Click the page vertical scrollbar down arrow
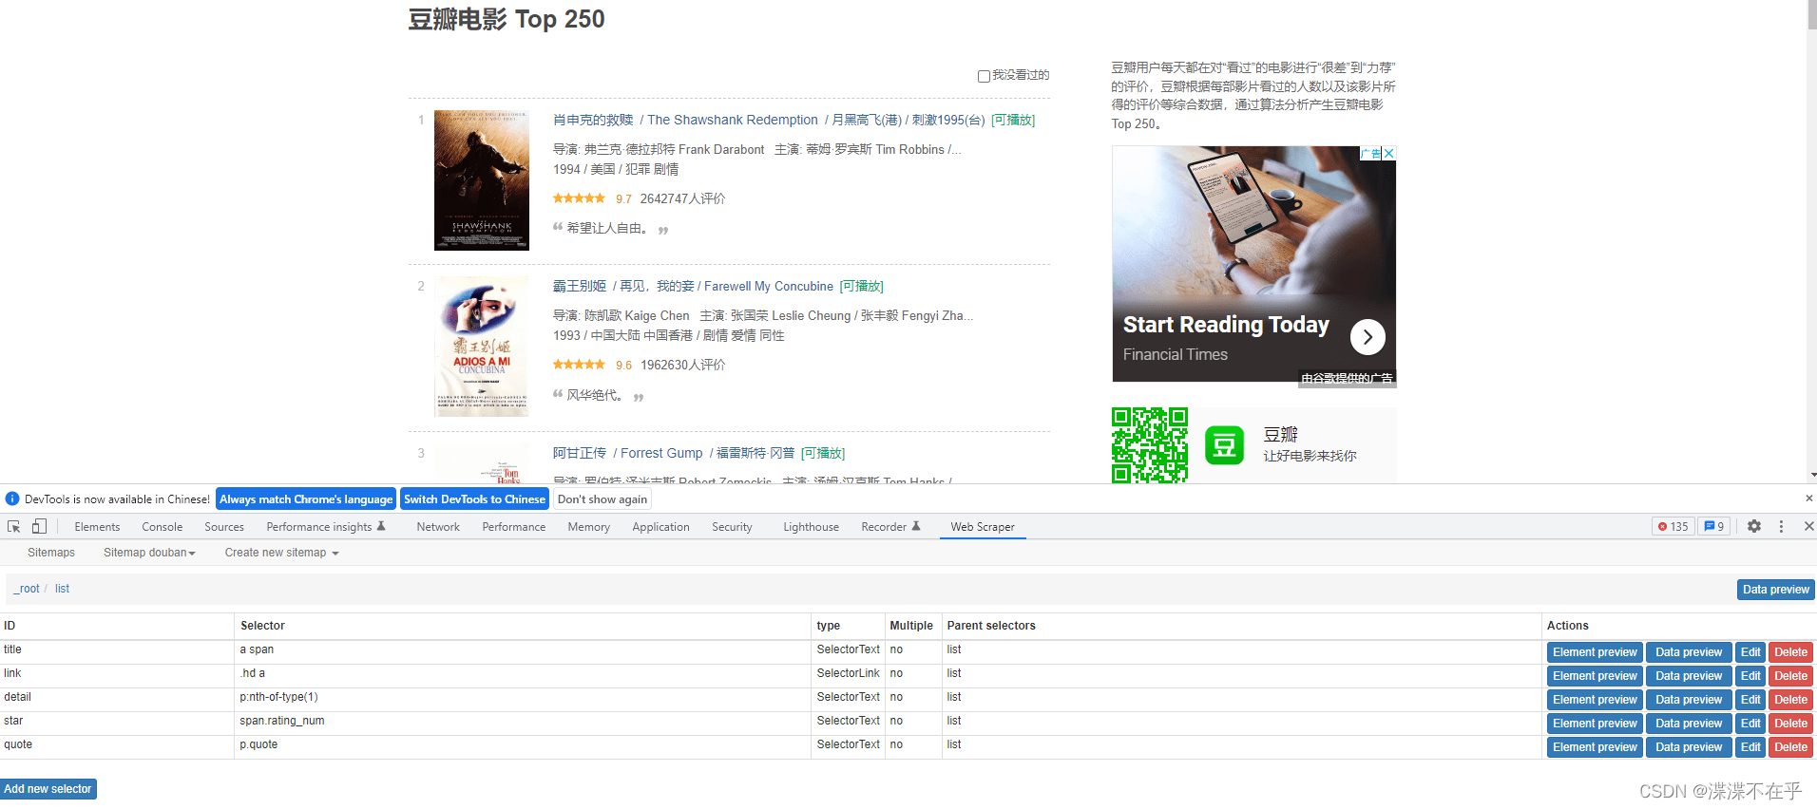 click(x=1812, y=475)
